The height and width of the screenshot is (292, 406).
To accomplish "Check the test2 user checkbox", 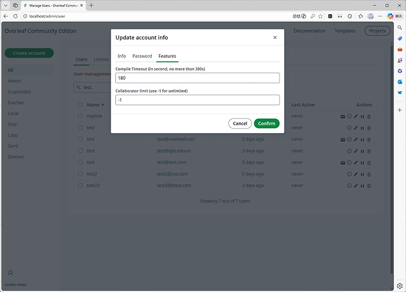I will click(80, 174).
